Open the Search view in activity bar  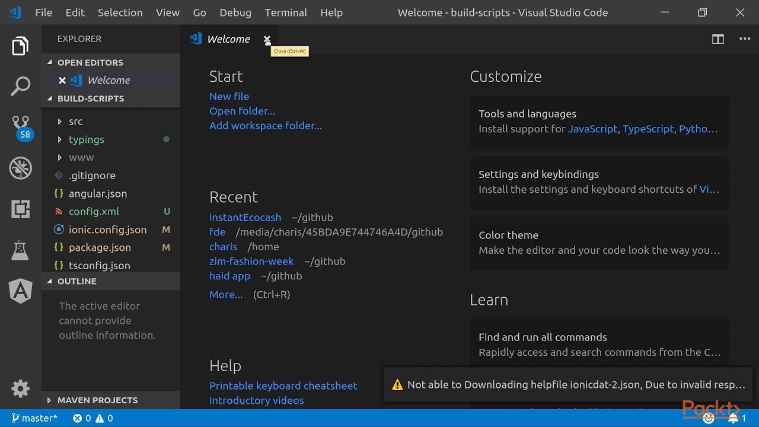point(20,86)
